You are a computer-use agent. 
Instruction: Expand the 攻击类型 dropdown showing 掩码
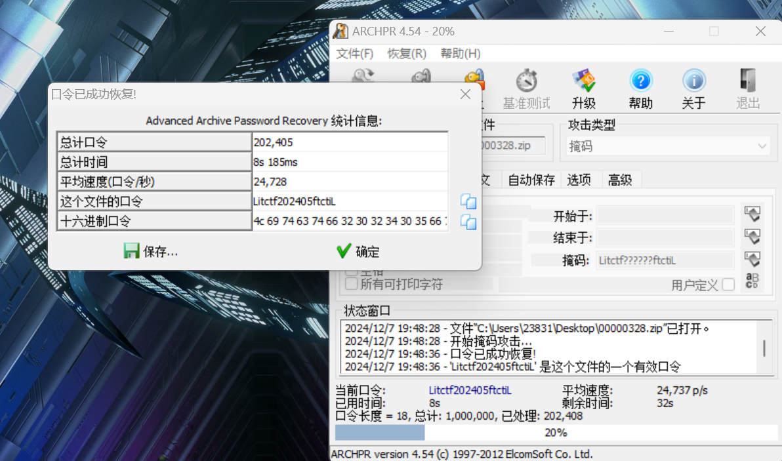pyautogui.click(x=668, y=146)
